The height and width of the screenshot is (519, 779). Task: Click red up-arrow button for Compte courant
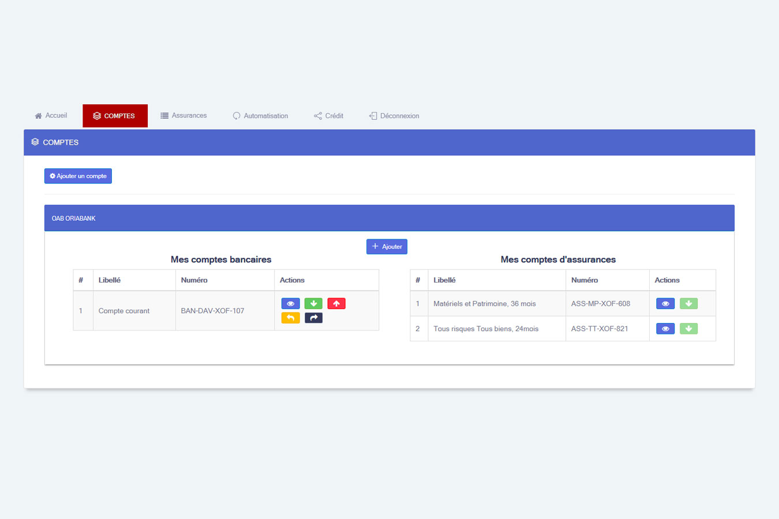point(336,304)
